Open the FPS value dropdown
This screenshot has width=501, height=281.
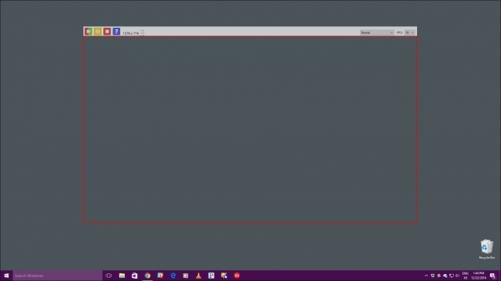click(x=409, y=32)
